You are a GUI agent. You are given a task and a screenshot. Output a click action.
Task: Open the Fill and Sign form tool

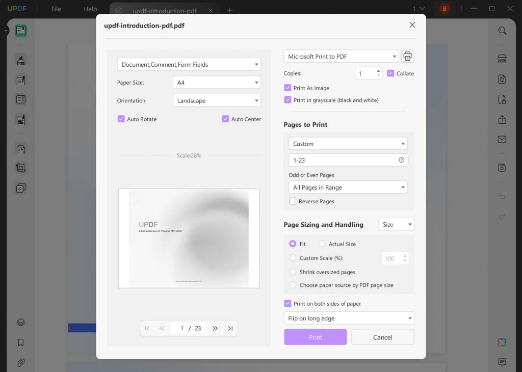[x=20, y=120]
